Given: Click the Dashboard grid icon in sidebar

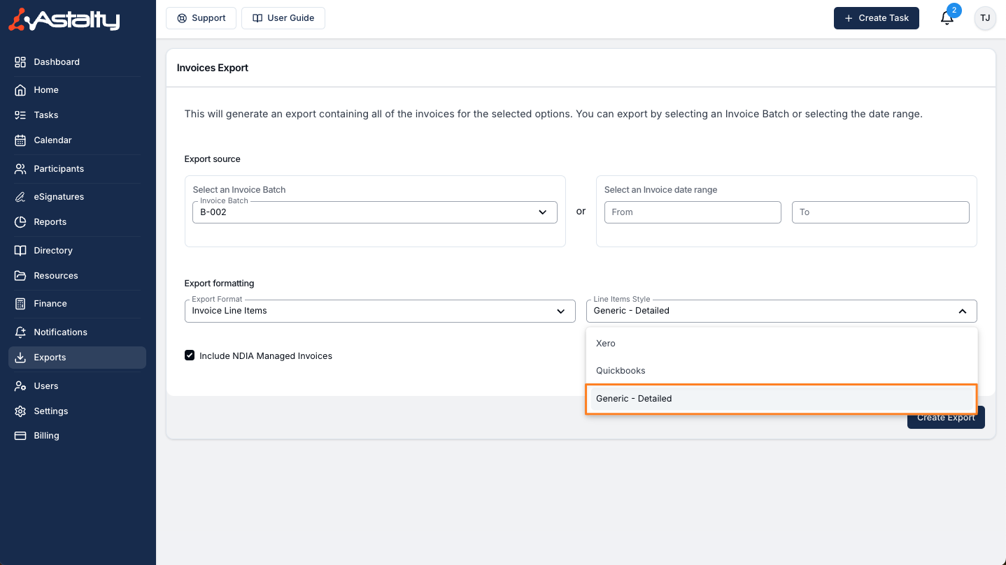Looking at the screenshot, I should coord(20,62).
